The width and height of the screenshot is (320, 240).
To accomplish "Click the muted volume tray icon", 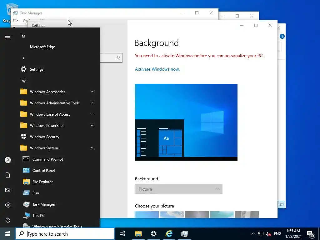I will [268, 234].
